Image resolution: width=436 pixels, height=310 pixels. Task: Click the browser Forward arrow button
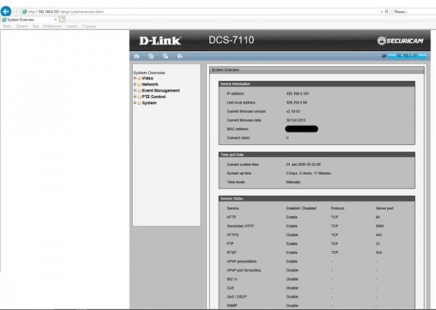(x=16, y=12)
